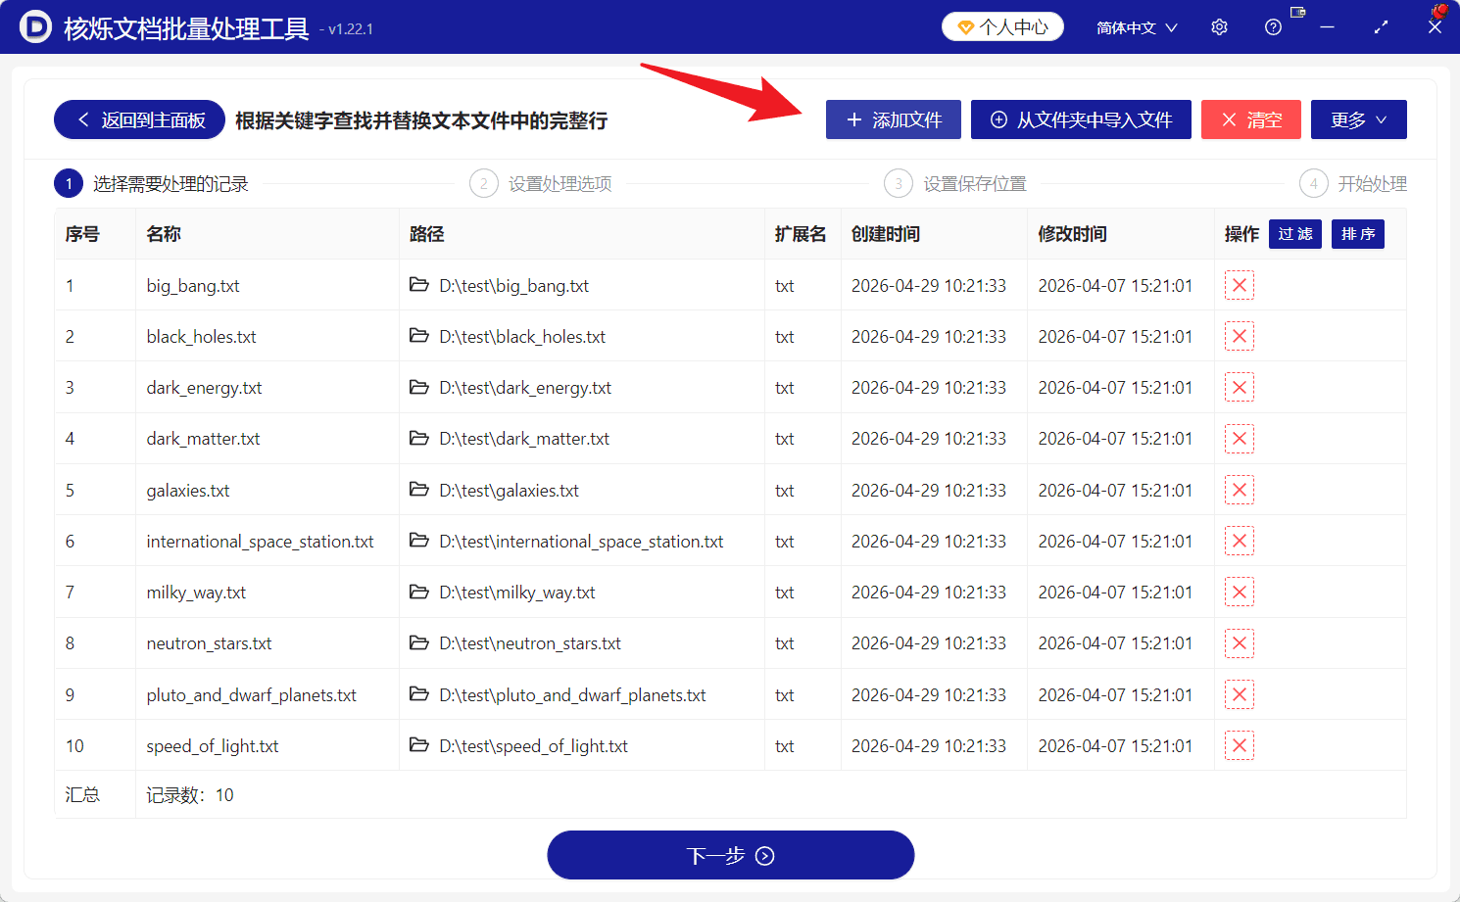Open 个人中心 from the title bar
Screen dimensions: 1460x902
tap(1002, 26)
